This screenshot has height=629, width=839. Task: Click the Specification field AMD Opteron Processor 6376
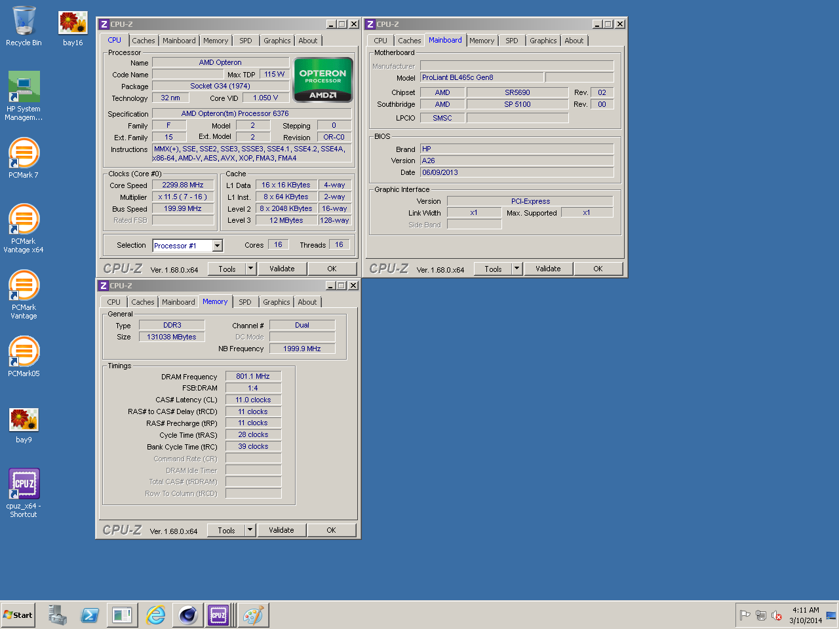pos(252,113)
